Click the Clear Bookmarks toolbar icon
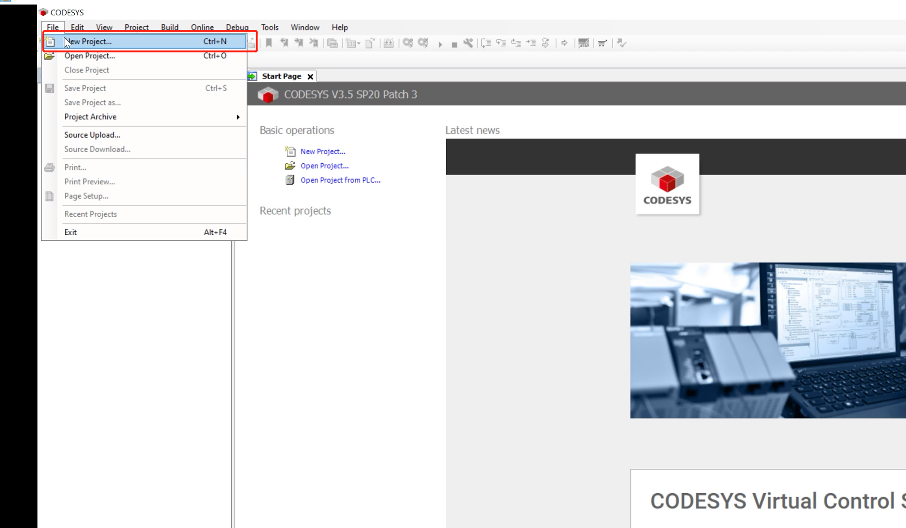 [x=314, y=43]
